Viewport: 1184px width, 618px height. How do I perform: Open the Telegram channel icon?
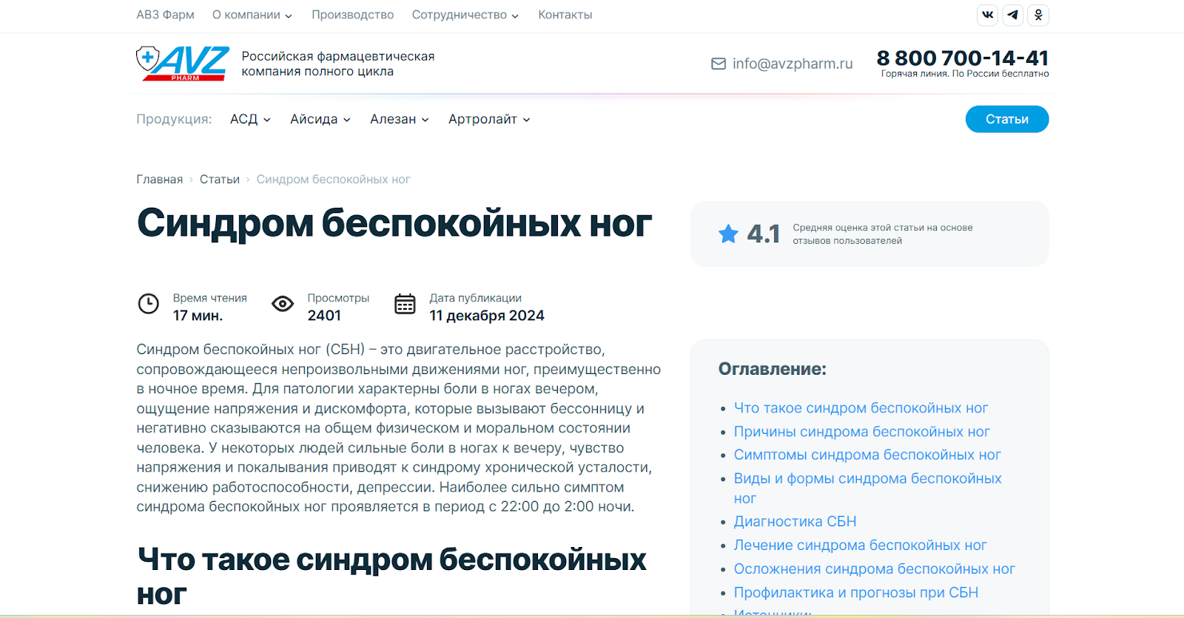[x=1013, y=15]
